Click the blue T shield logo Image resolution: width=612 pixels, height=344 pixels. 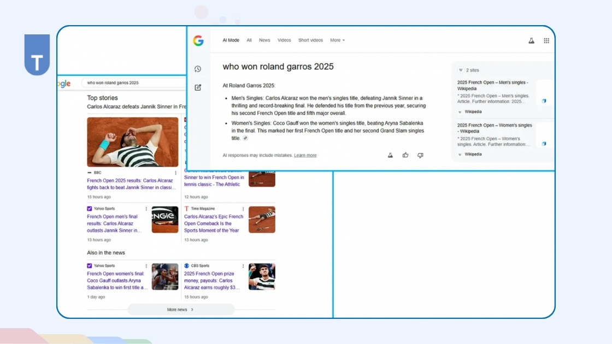click(37, 55)
